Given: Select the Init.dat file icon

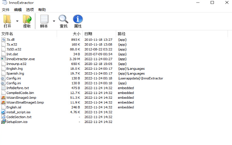Looking at the screenshot, I should [4, 54].
